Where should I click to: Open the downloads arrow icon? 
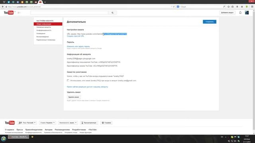pos(237,7)
